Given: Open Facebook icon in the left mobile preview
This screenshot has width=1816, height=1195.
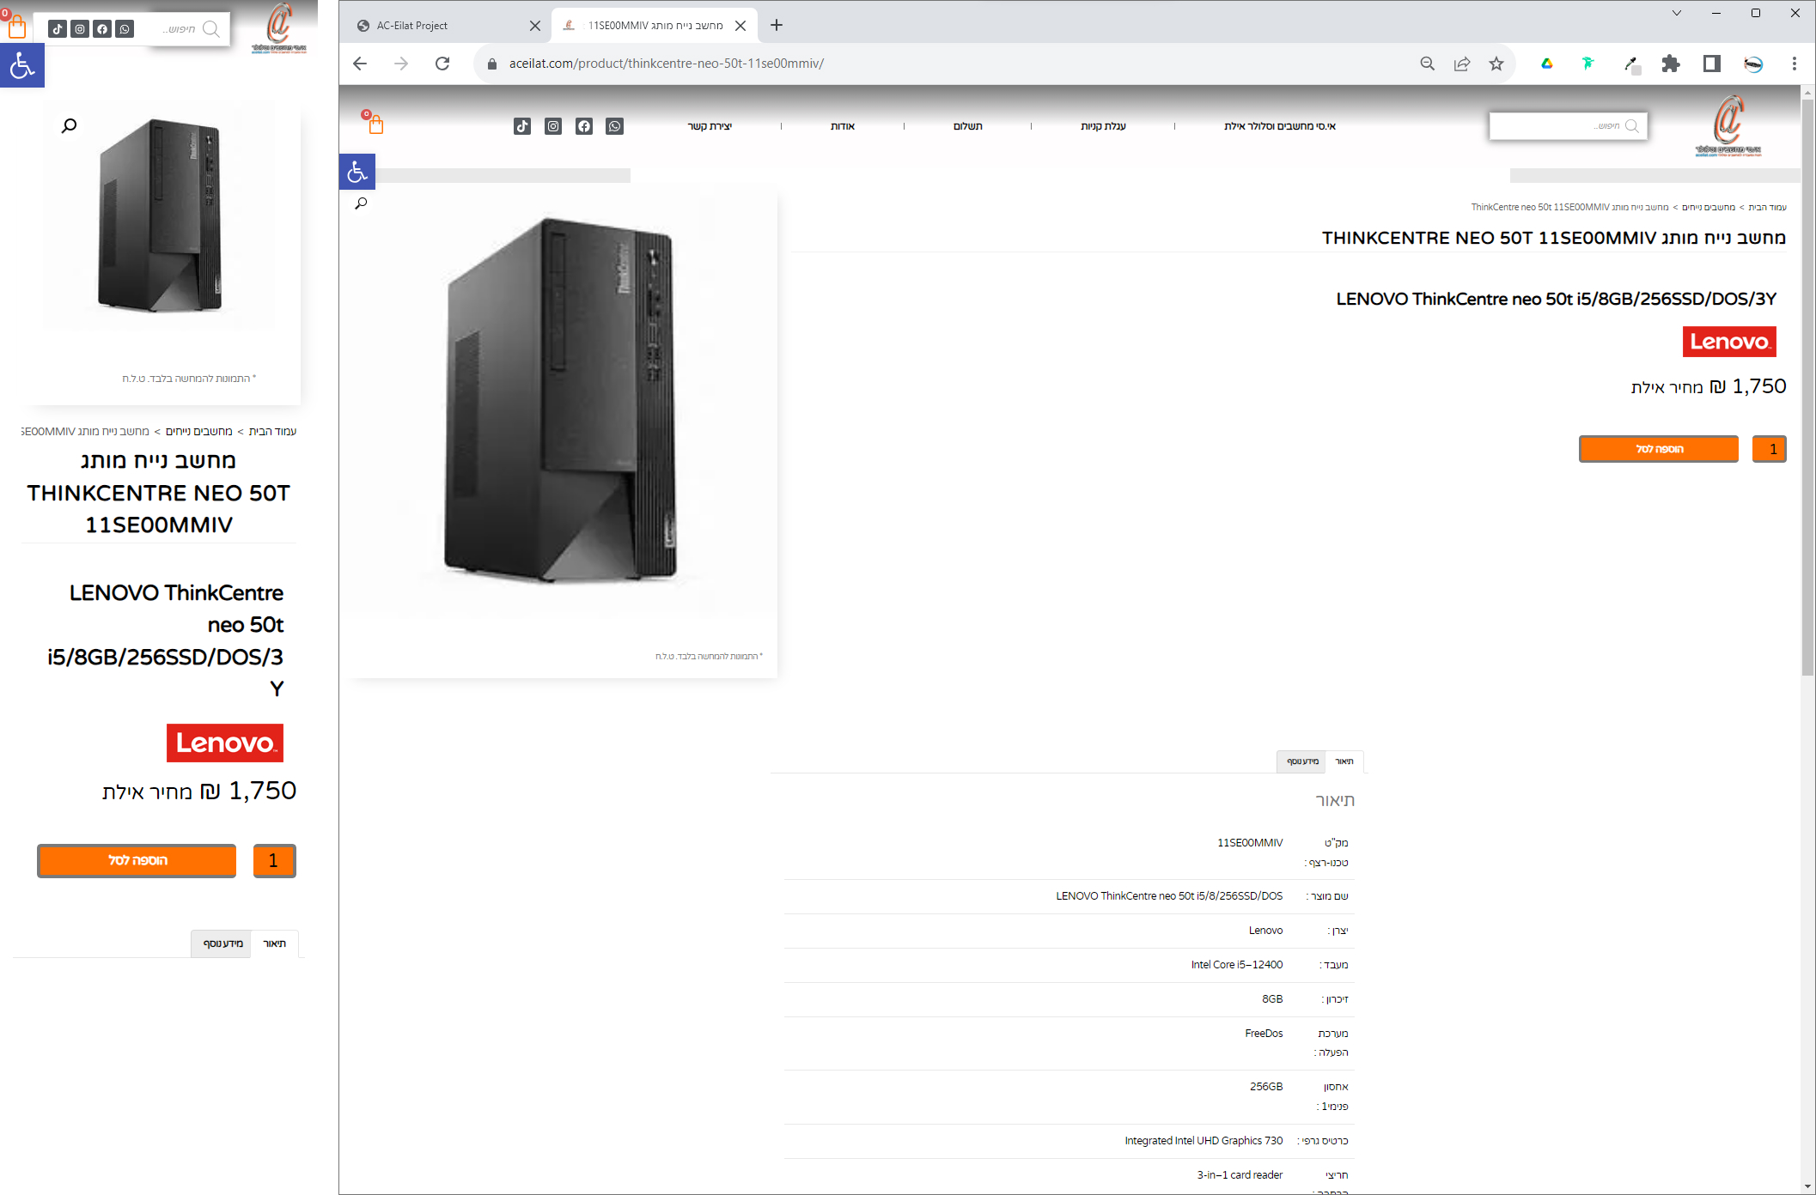Looking at the screenshot, I should [x=102, y=29].
